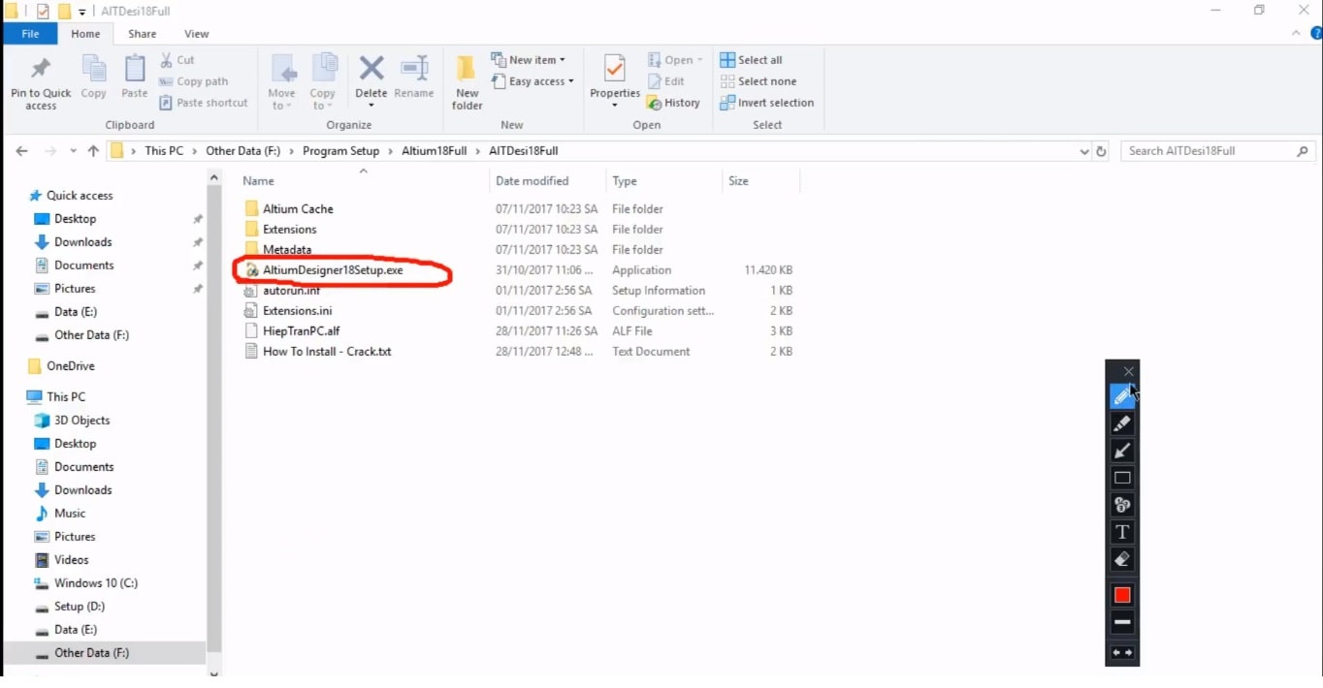
Task: Click the New folder icon
Action: (x=467, y=69)
